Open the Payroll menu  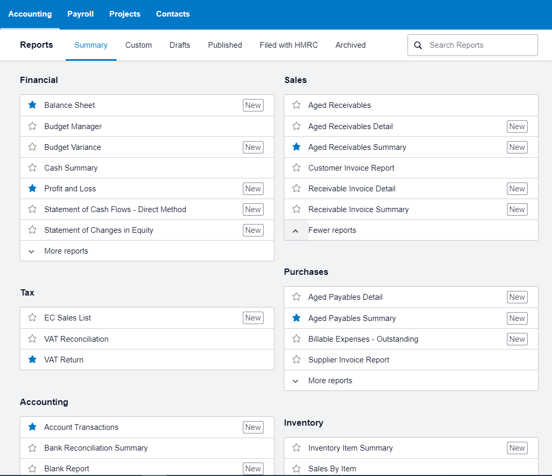(81, 14)
